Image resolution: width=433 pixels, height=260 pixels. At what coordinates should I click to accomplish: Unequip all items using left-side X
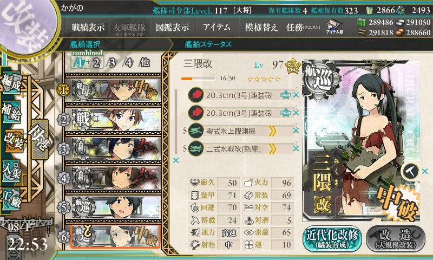(175, 160)
